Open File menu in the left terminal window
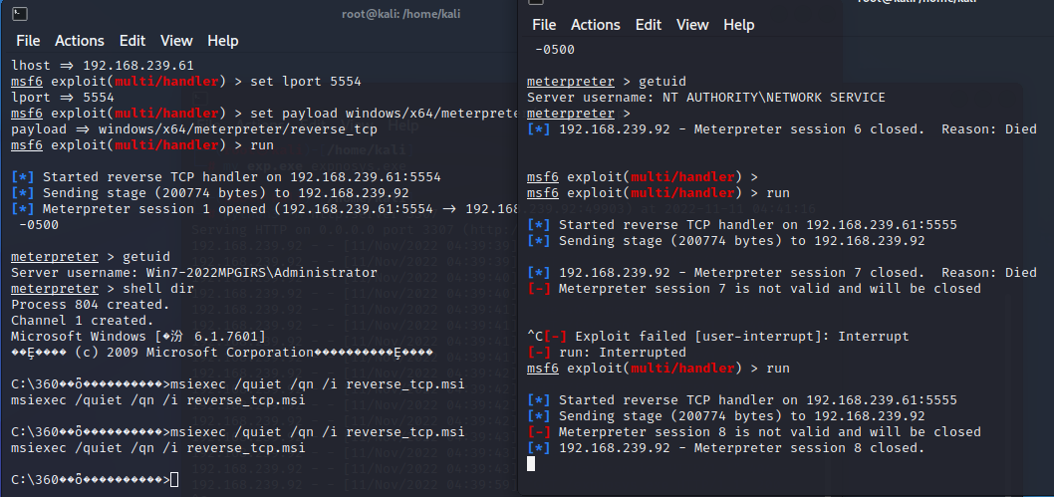The width and height of the screenshot is (1054, 497). coord(28,41)
